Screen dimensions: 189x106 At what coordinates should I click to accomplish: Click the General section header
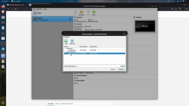(79, 17)
